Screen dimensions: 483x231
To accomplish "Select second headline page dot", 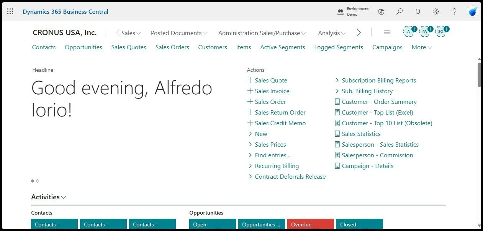I will click(x=38, y=181).
